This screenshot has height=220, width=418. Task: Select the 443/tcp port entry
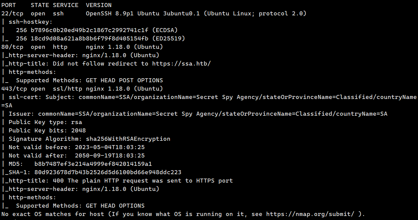coord(14,89)
